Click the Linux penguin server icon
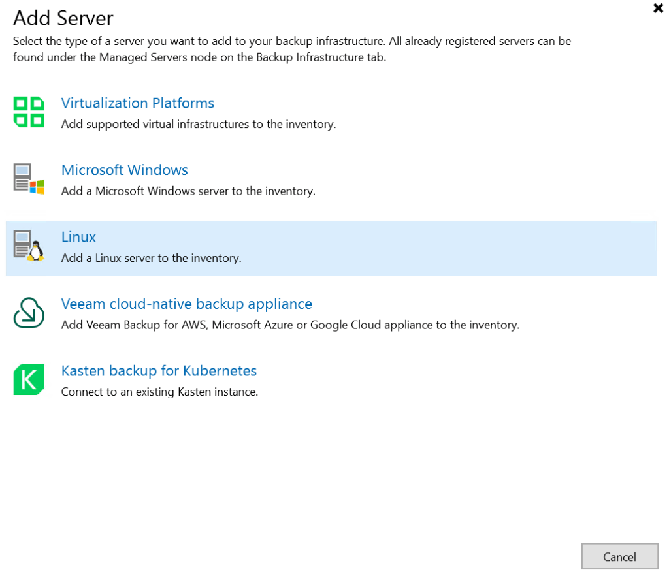Screen dimensions: 669x572 tap(29, 246)
